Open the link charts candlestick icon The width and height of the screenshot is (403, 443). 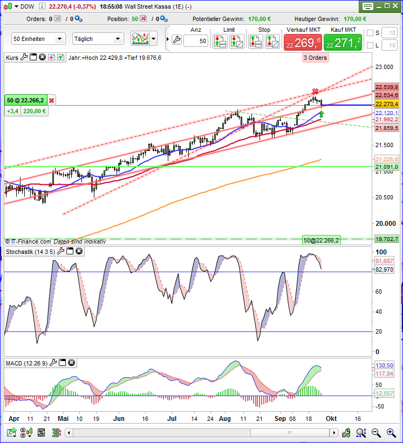(26, 432)
